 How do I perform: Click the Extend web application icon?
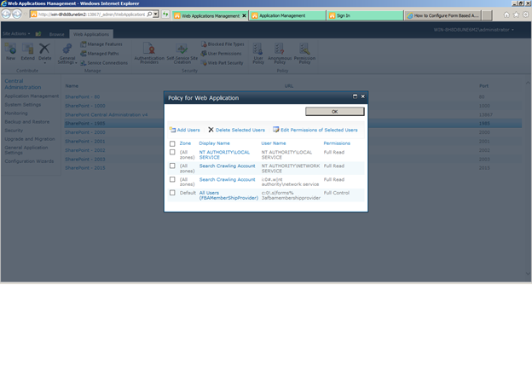click(27, 51)
